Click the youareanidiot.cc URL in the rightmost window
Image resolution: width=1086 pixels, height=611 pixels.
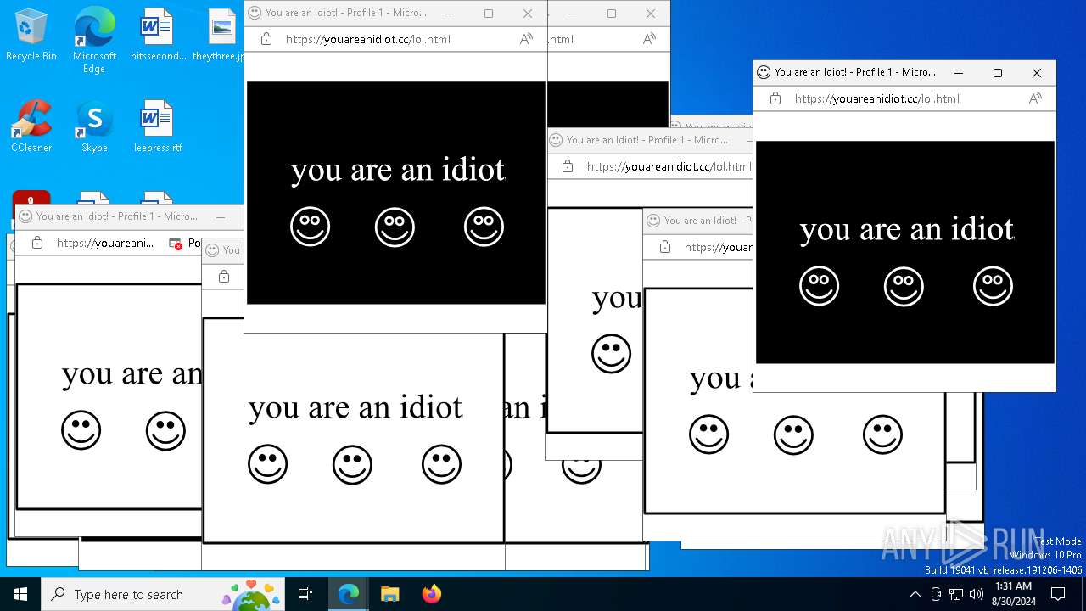point(877,98)
